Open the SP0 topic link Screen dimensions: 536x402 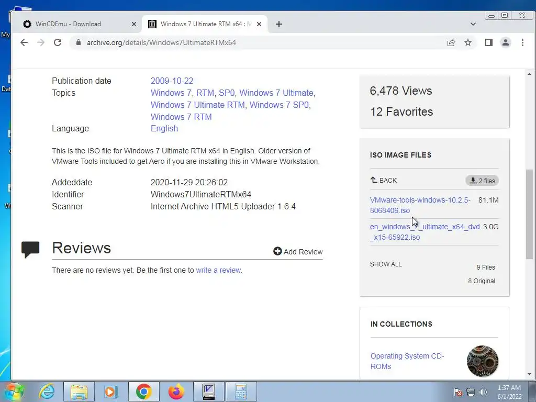coord(226,93)
